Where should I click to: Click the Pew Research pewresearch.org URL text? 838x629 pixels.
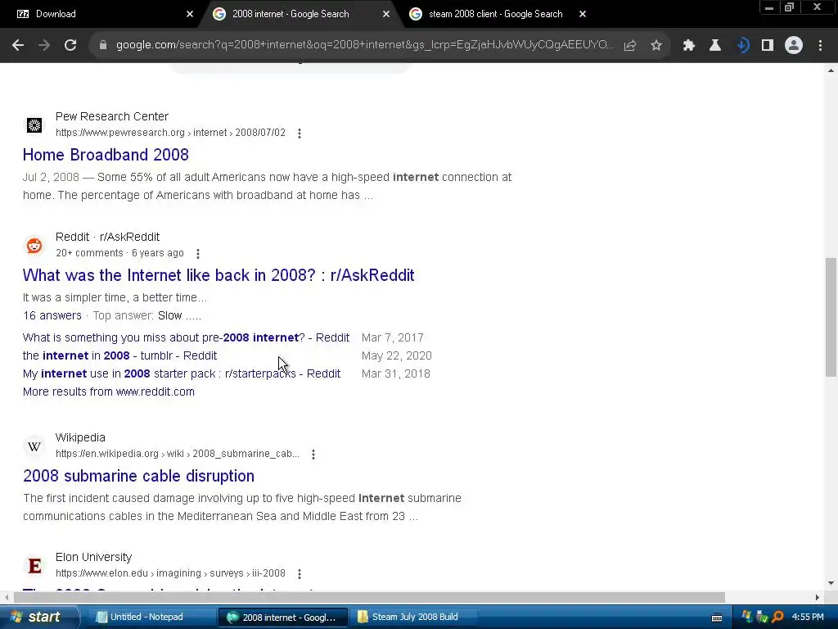coord(170,133)
